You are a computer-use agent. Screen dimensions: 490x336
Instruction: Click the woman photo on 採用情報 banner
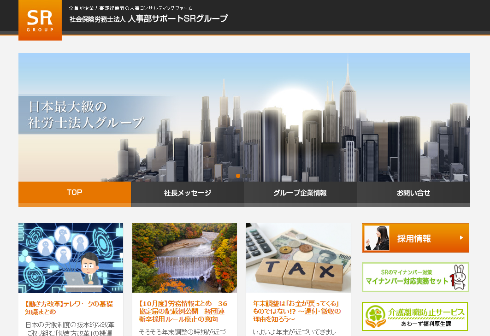[377, 238]
